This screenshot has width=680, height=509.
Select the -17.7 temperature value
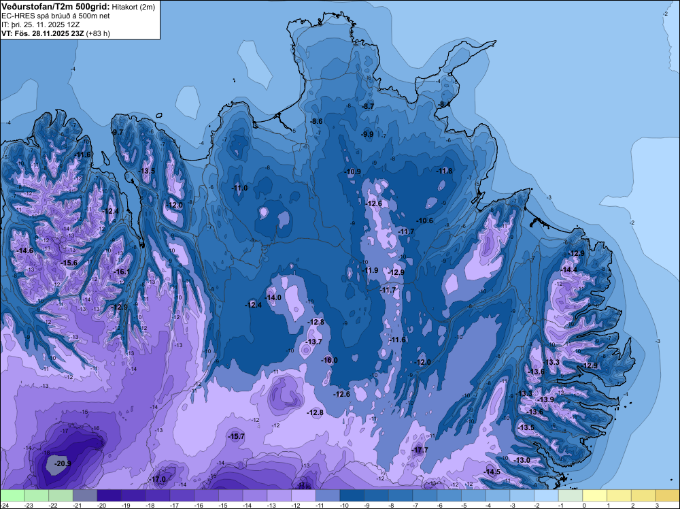(x=420, y=450)
